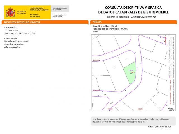Viewport: 179px width, 134px height.
Task: Click the '22694' block label on map
Action: tap(131, 70)
